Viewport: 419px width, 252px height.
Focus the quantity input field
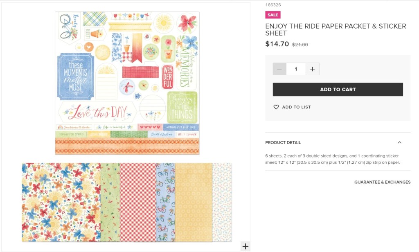coord(296,69)
